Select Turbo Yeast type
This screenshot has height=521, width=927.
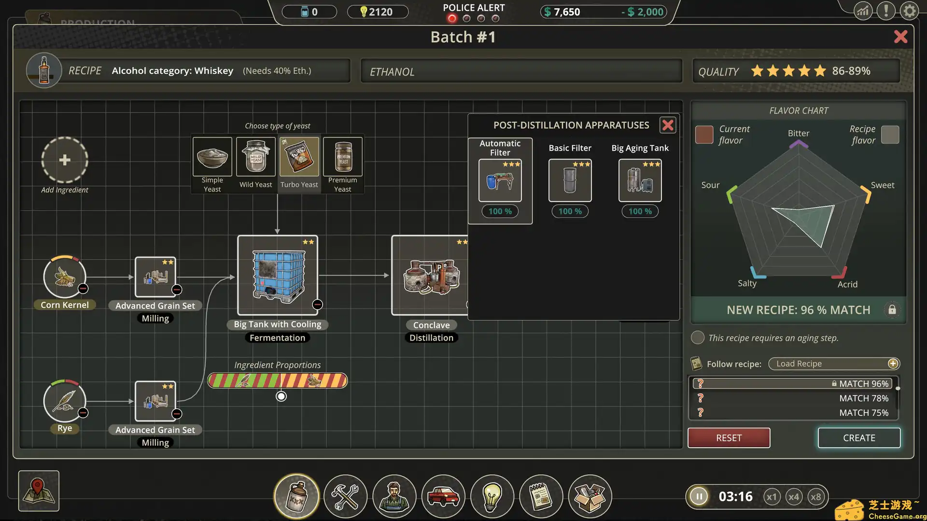[299, 157]
